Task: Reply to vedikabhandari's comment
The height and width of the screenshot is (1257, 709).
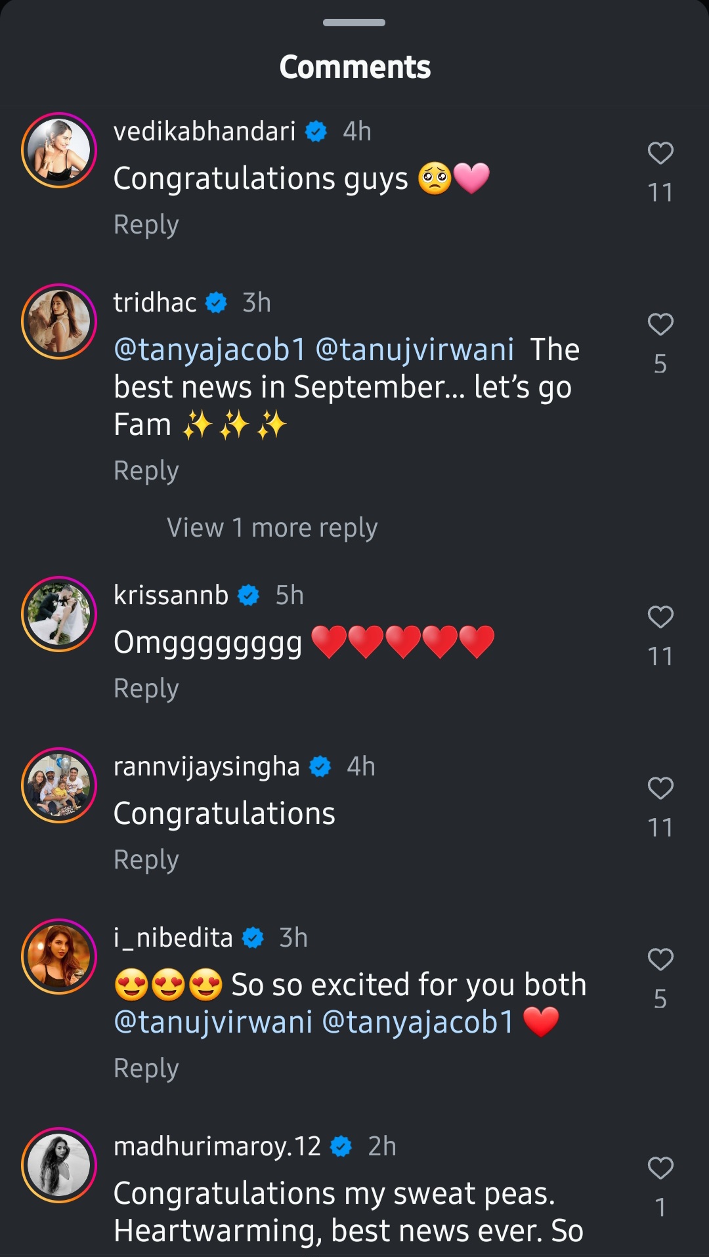Action: [146, 224]
